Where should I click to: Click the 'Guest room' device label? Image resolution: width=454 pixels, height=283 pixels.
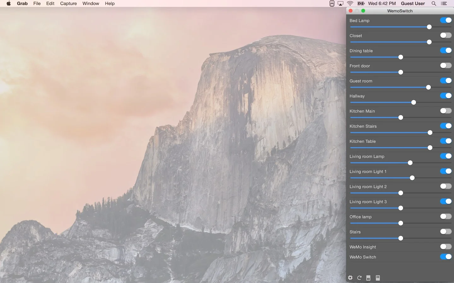tap(361, 81)
